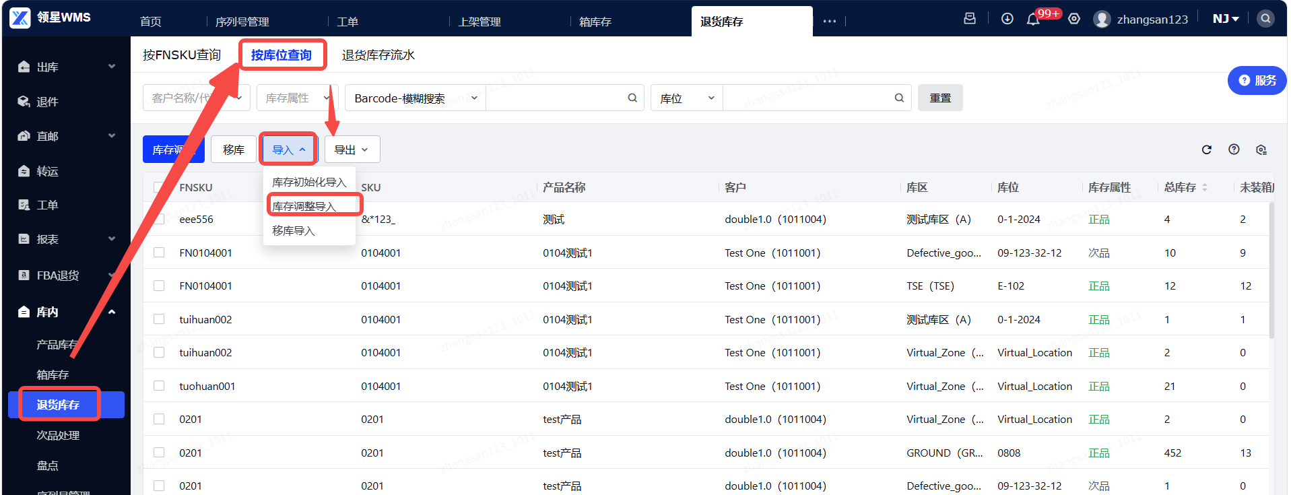Choose 库存调整导入 from import menu

tap(309, 206)
